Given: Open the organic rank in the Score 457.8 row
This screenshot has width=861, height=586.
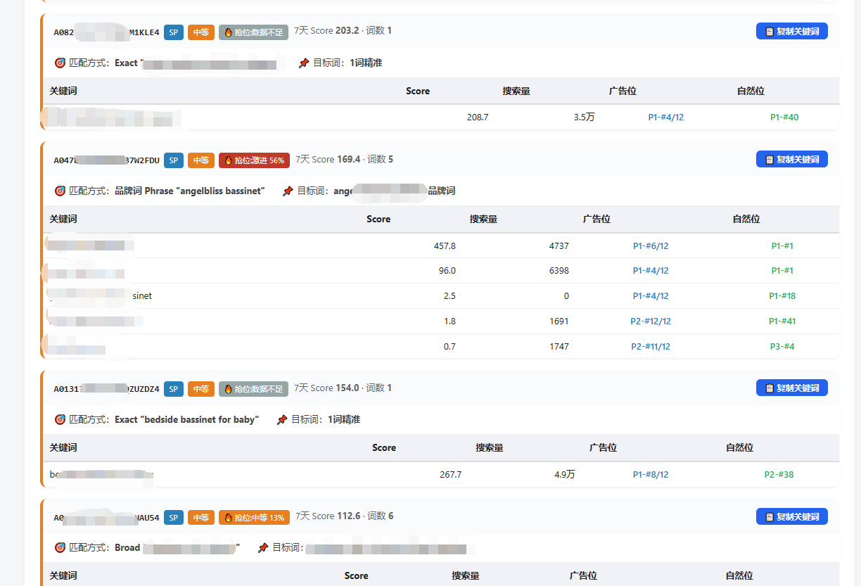Looking at the screenshot, I should click(782, 246).
